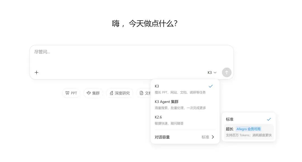Viewport: 302px width, 162px height.
Task: Choose the 超长 capacity option
Action: pos(249,132)
